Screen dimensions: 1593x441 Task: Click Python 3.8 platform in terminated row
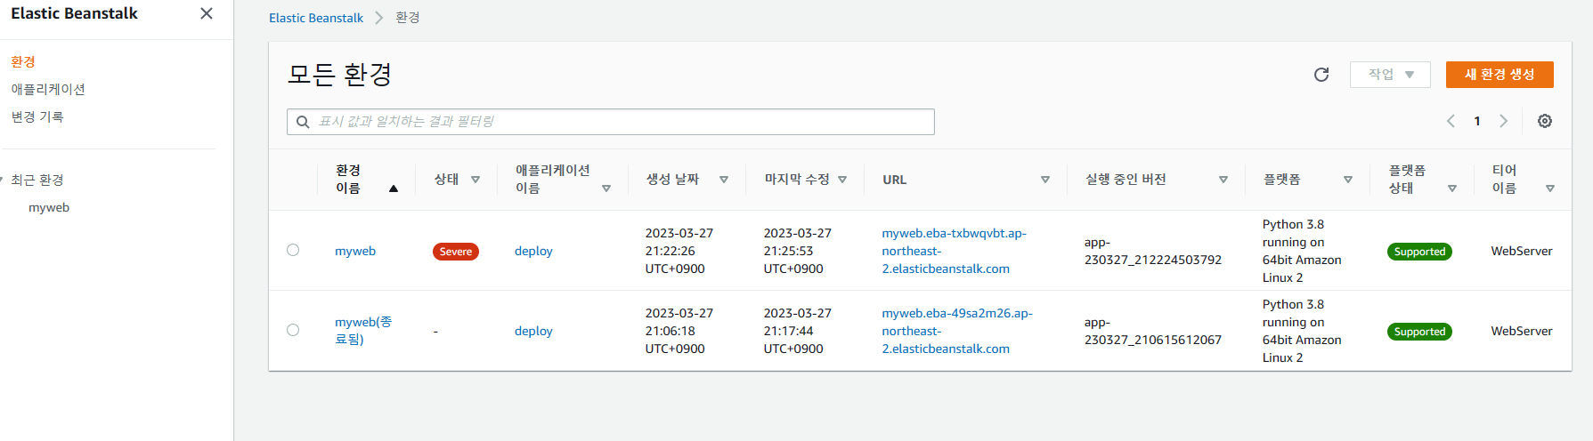[x=1302, y=331]
